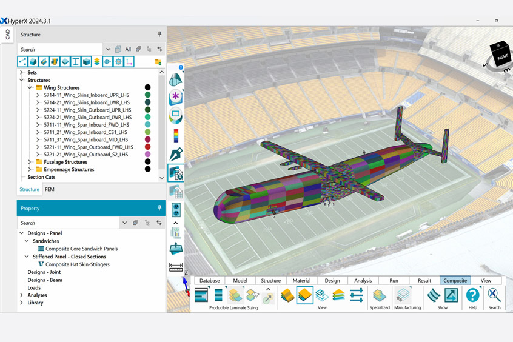Open the Search tool in the ribbon

(x=494, y=295)
